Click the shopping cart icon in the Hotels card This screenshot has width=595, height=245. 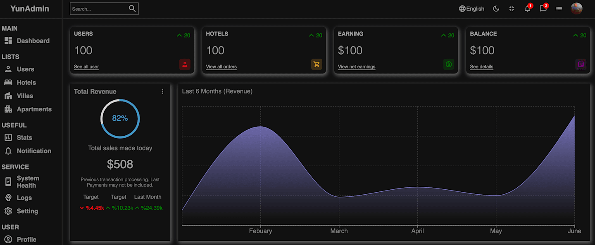pyautogui.click(x=317, y=64)
